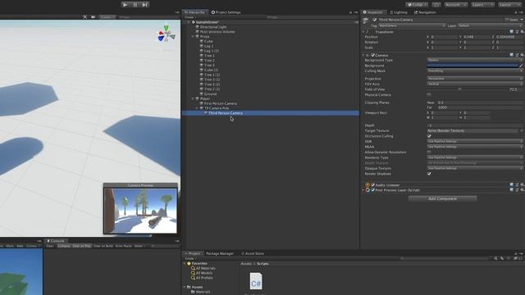525x295 pixels.
Task: Toggle the Occlusion Culling checkbox
Action: coord(429,136)
